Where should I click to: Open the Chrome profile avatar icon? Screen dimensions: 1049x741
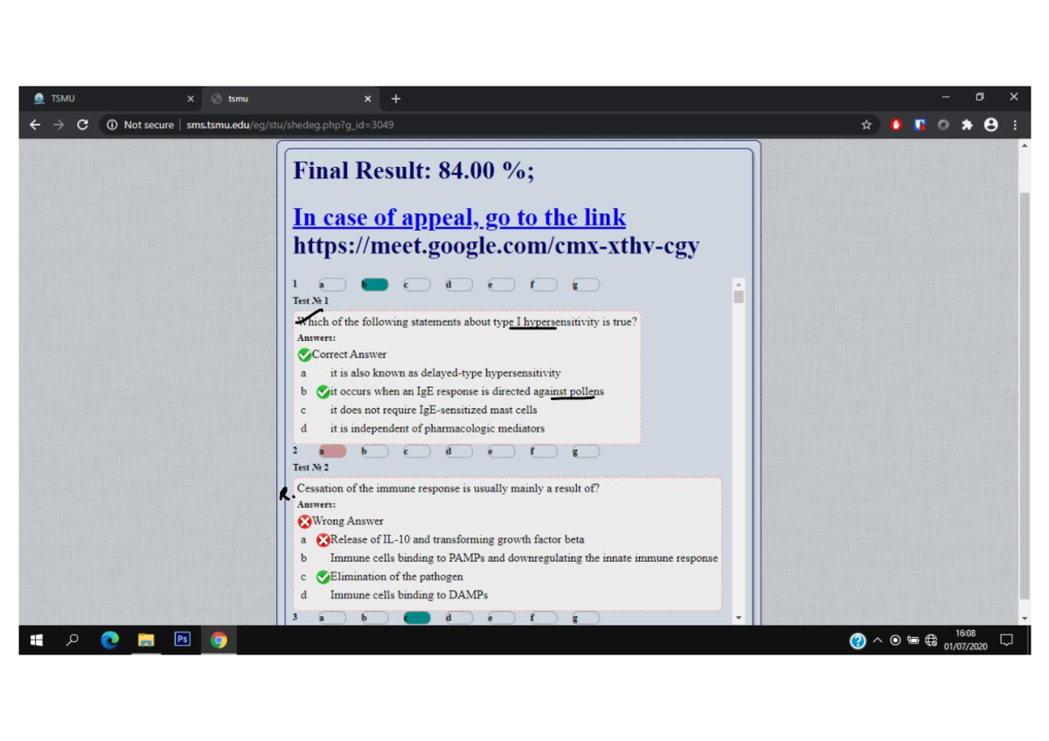[990, 125]
